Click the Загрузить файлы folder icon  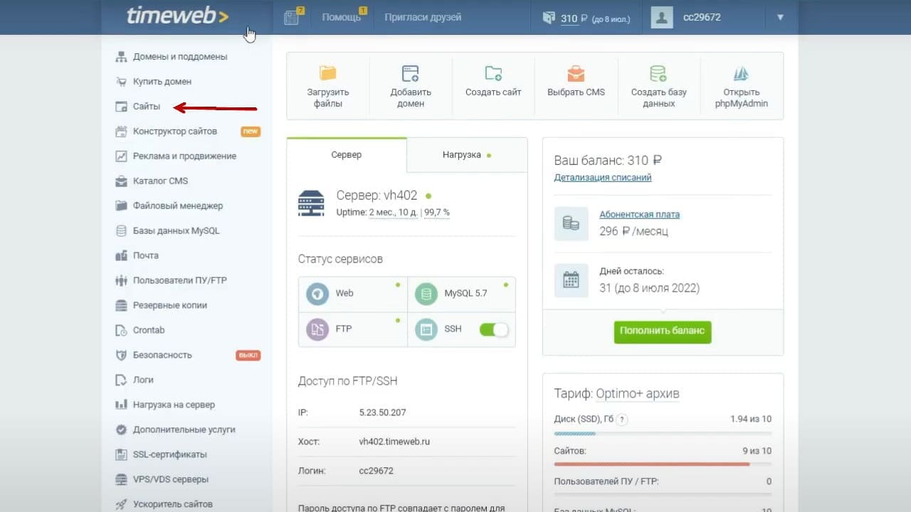click(327, 73)
